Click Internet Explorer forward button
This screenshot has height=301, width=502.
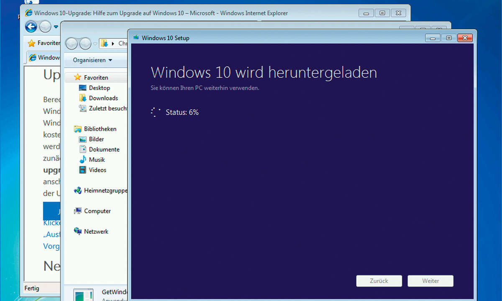(45, 27)
